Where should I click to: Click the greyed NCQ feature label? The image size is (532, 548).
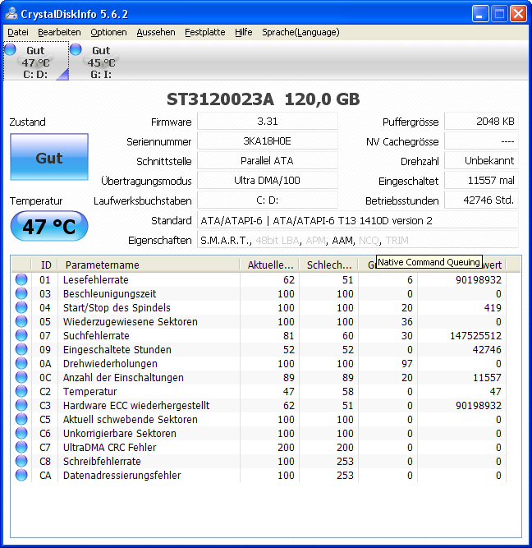pyautogui.click(x=369, y=241)
